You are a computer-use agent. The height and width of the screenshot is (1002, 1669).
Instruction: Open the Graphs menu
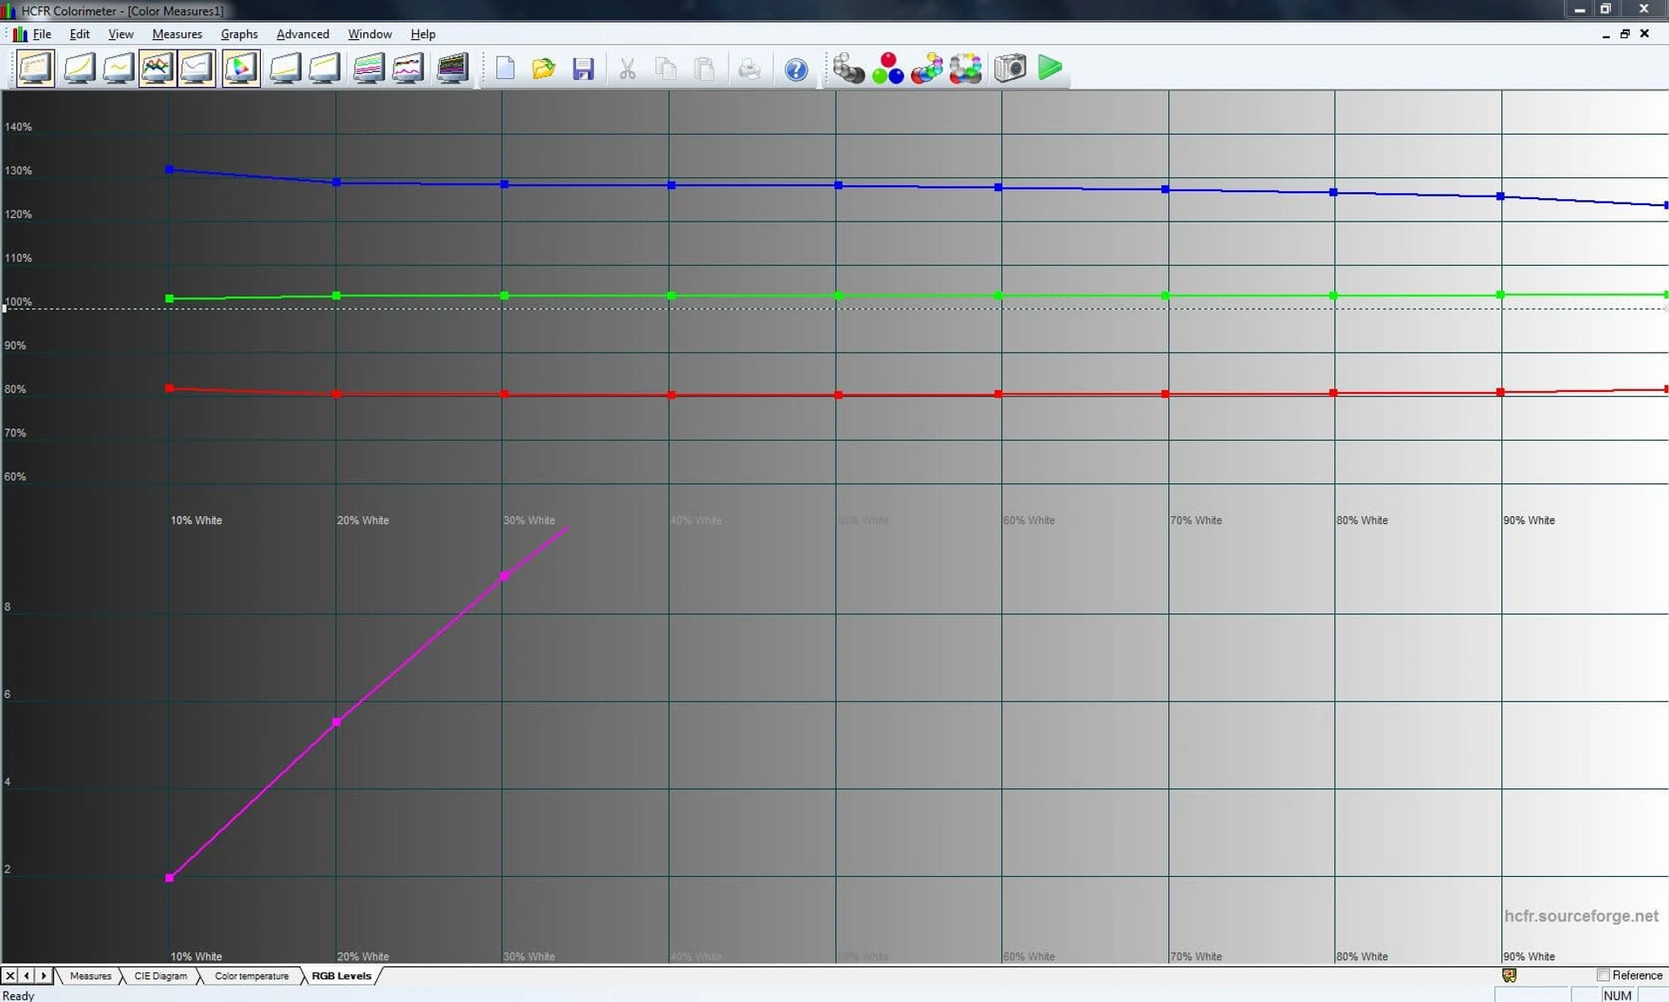pyautogui.click(x=239, y=34)
